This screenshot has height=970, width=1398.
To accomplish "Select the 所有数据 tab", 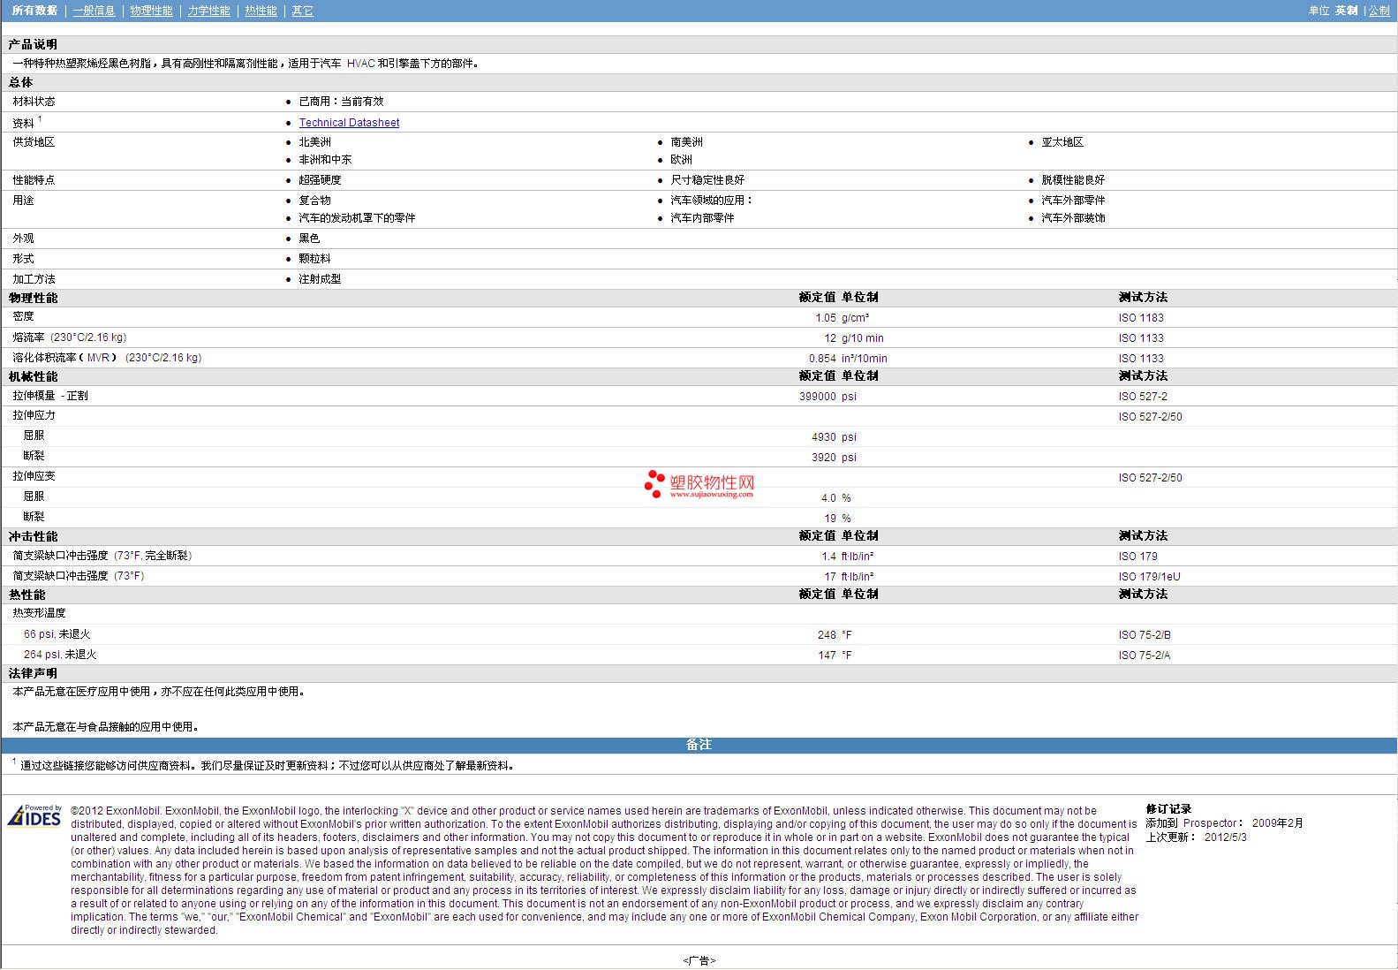I will click(x=34, y=11).
